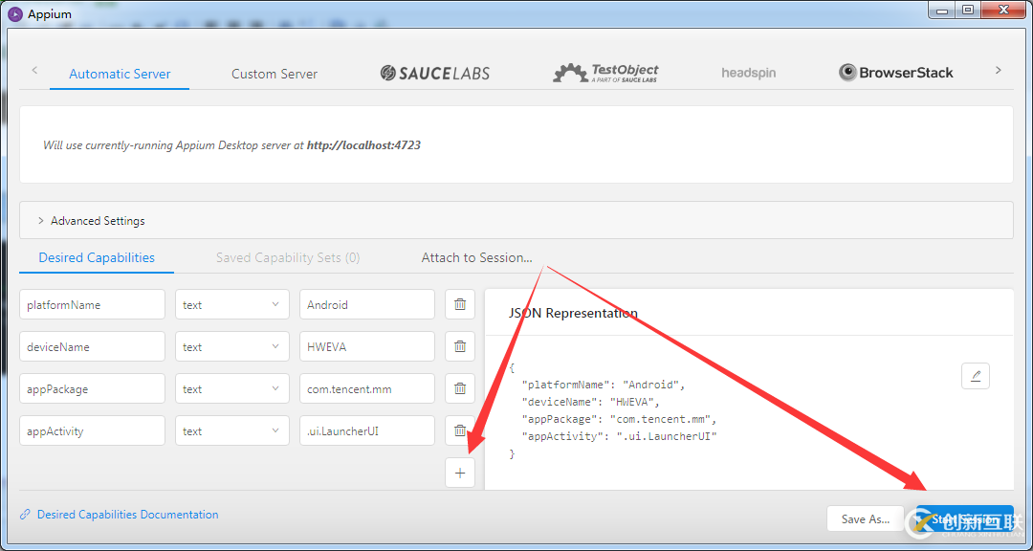The height and width of the screenshot is (551, 1033).
Task: Click the .ui.LauncherUI value field
Action: click(x=367, y=431)
